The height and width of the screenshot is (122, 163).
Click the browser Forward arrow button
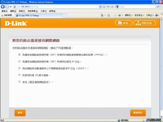point(7,7)
